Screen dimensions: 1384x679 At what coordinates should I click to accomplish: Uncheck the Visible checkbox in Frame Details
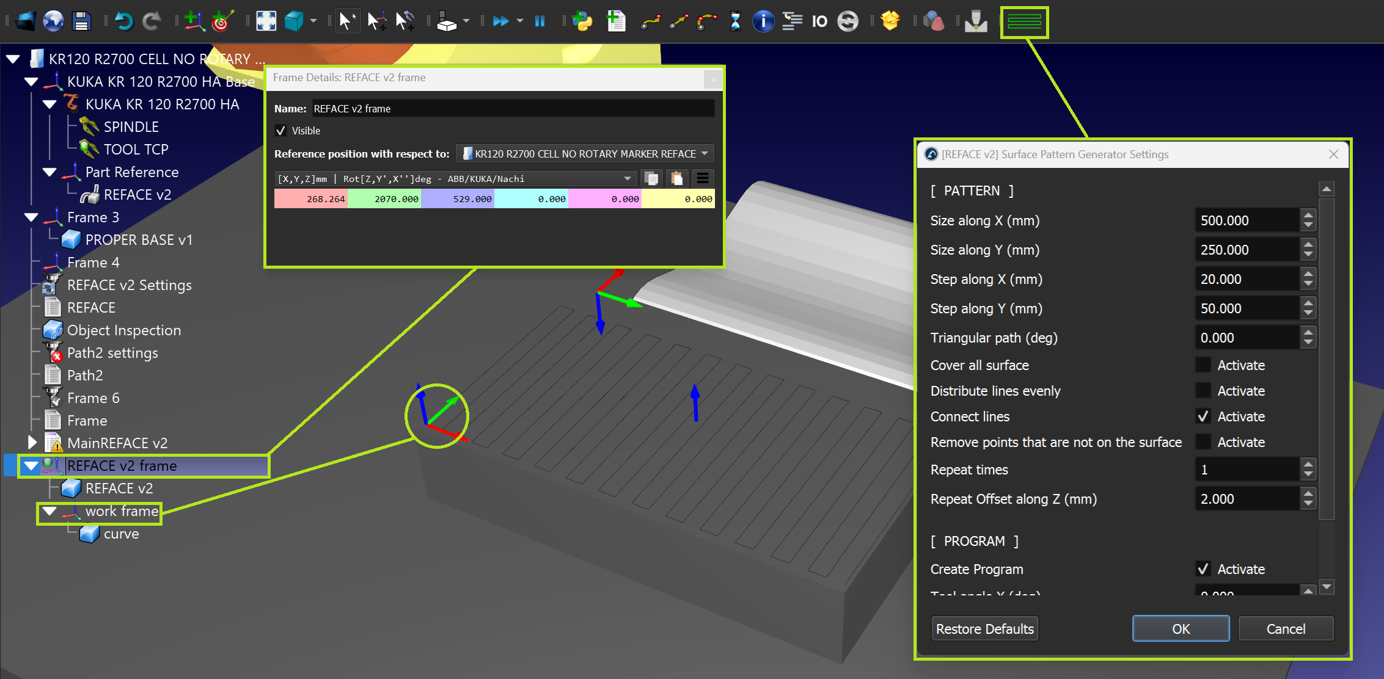point(281,131)
